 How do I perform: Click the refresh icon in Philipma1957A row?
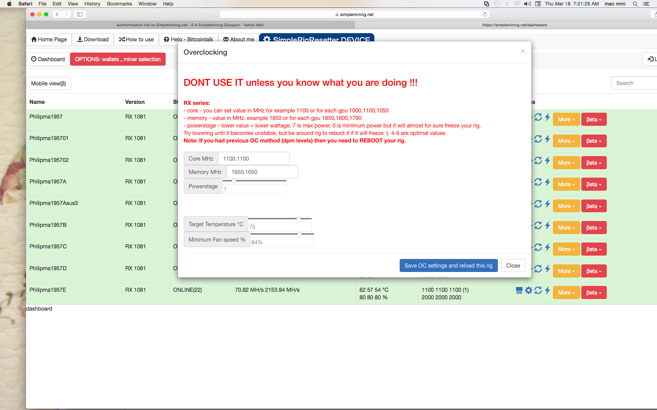pyautogui.click(x=538, y=182)
